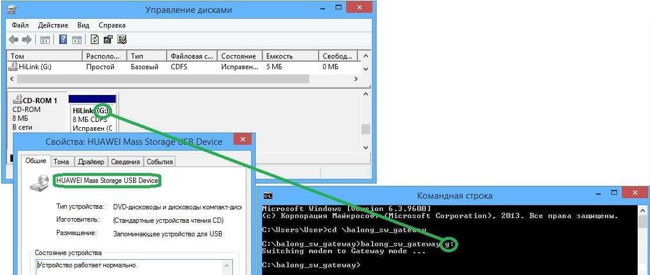Switch to the Сведения tab
650x275 pixels.
[x=126, y=162]
